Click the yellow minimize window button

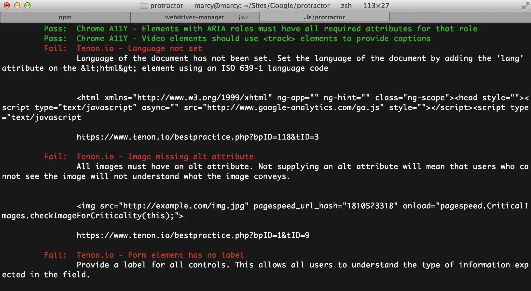pyautogui.click(x=17, y=5)
